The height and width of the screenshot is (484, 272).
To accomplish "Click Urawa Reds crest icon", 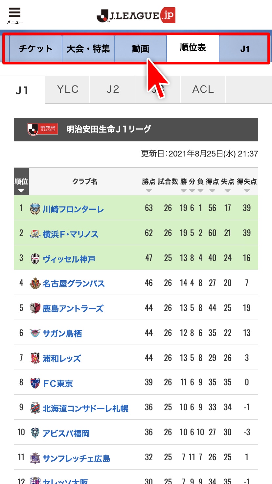I will click(x=35, y=358).
